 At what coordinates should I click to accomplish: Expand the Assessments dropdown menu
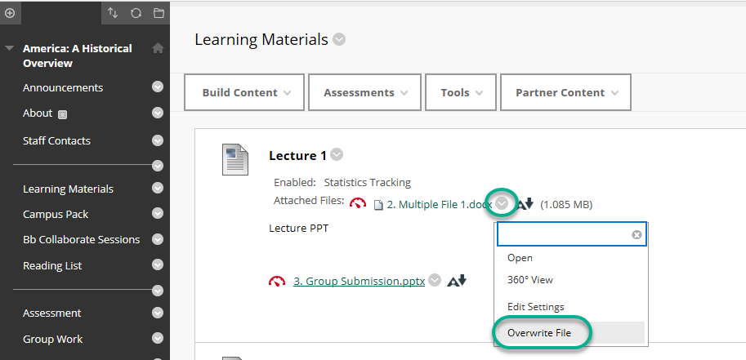(365, 92)
